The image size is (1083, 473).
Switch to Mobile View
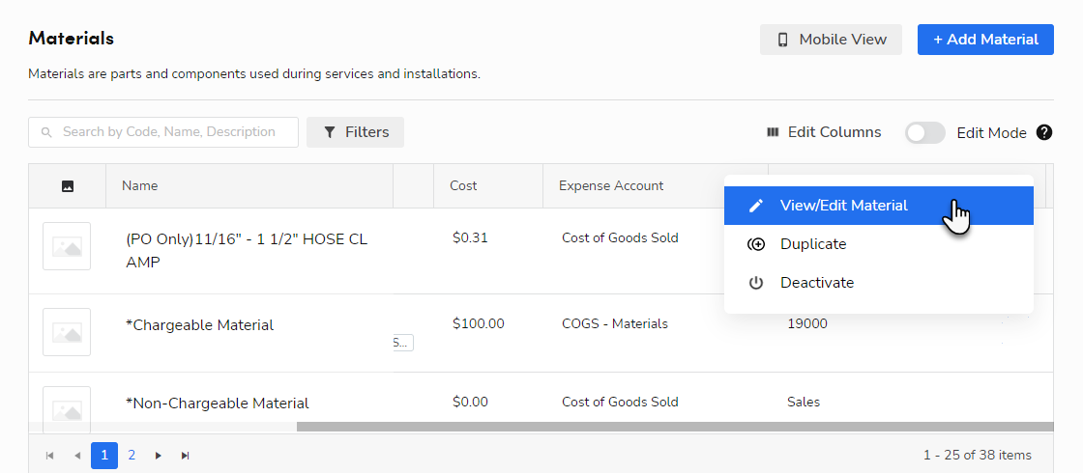(831, 40)
